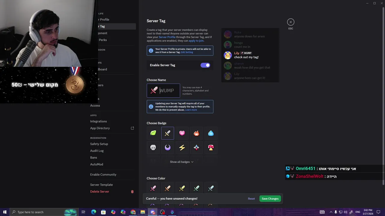Select the light blue sword color
The width and height of the screenshot is (385, 216).
(x=211, y=188)
